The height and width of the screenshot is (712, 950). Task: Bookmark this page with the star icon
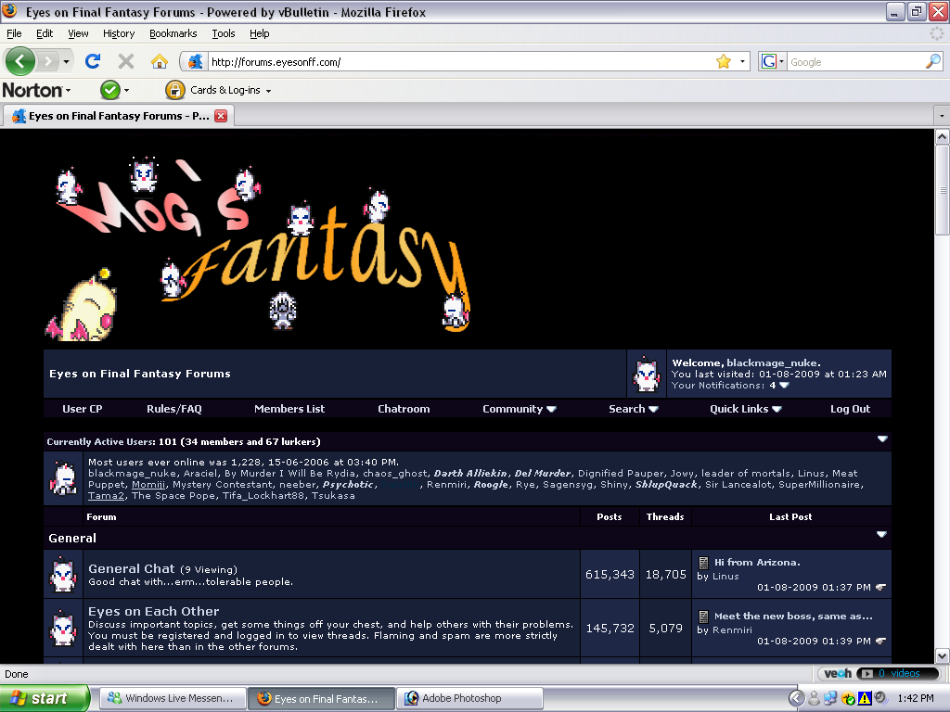(x=724, y=62)
